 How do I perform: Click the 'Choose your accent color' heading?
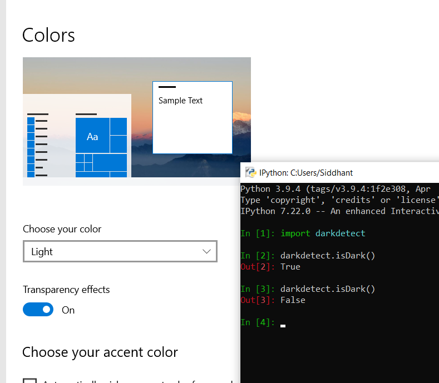(100, 352)
